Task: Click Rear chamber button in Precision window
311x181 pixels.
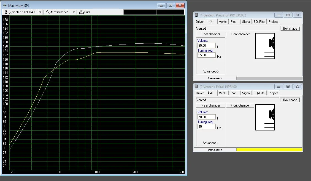Action: click(x=210, y=34)
